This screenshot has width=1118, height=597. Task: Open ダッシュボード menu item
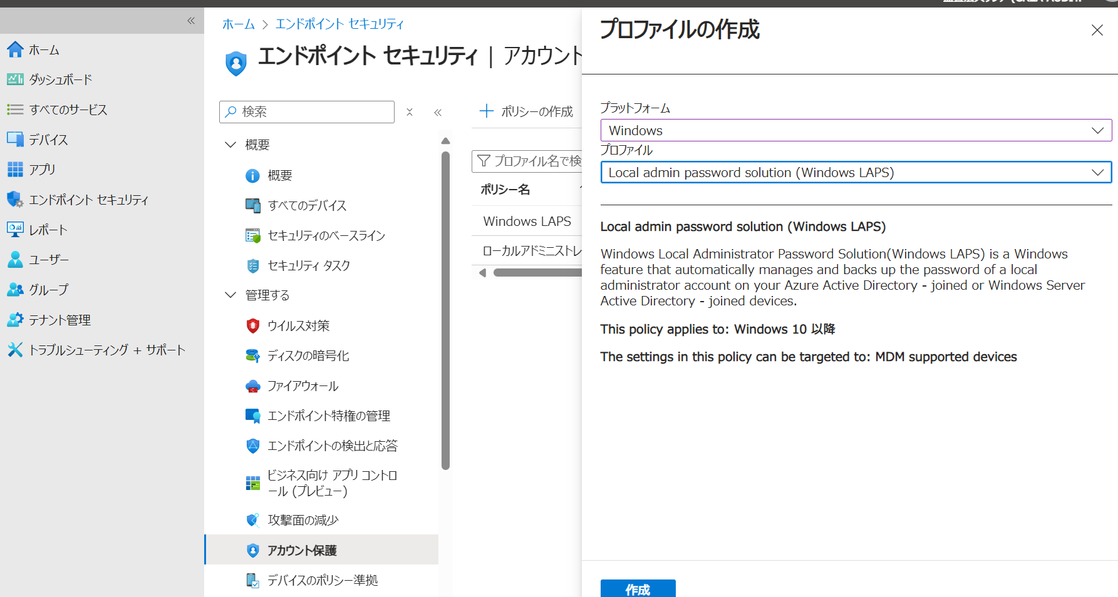click(61, 80)
